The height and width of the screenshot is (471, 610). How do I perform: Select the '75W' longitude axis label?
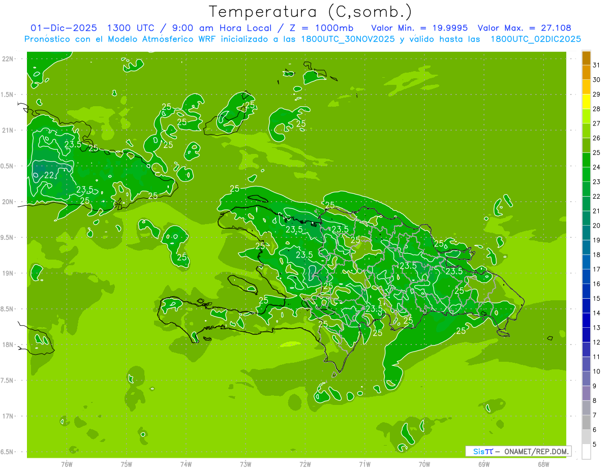[x=127, y=464]
